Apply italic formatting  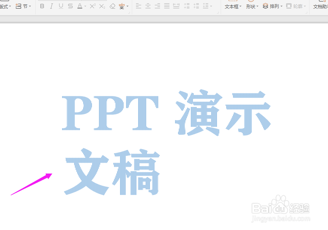click(51, 6)
